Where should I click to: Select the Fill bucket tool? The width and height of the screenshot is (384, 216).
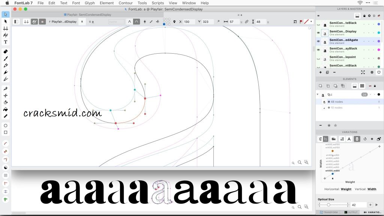[x=6, y=109]
